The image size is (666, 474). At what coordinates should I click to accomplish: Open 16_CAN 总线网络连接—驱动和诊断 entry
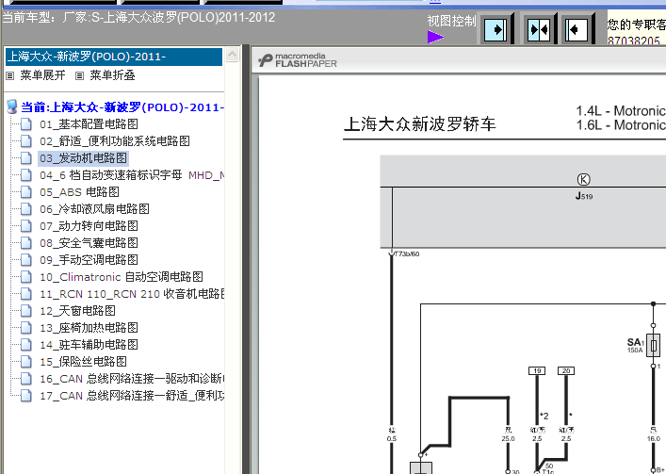[x=132, y=379]
